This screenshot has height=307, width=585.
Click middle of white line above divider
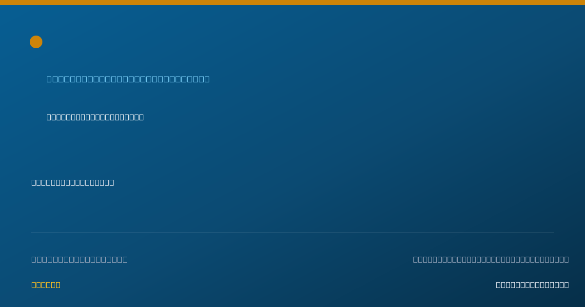(73, 182)
